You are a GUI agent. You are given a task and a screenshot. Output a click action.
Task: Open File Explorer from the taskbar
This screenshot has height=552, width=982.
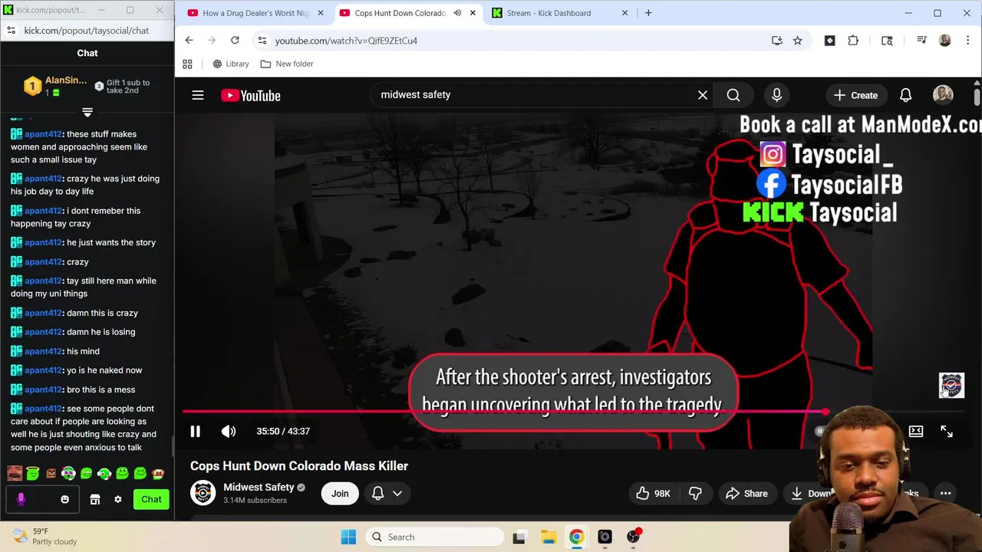548,537
